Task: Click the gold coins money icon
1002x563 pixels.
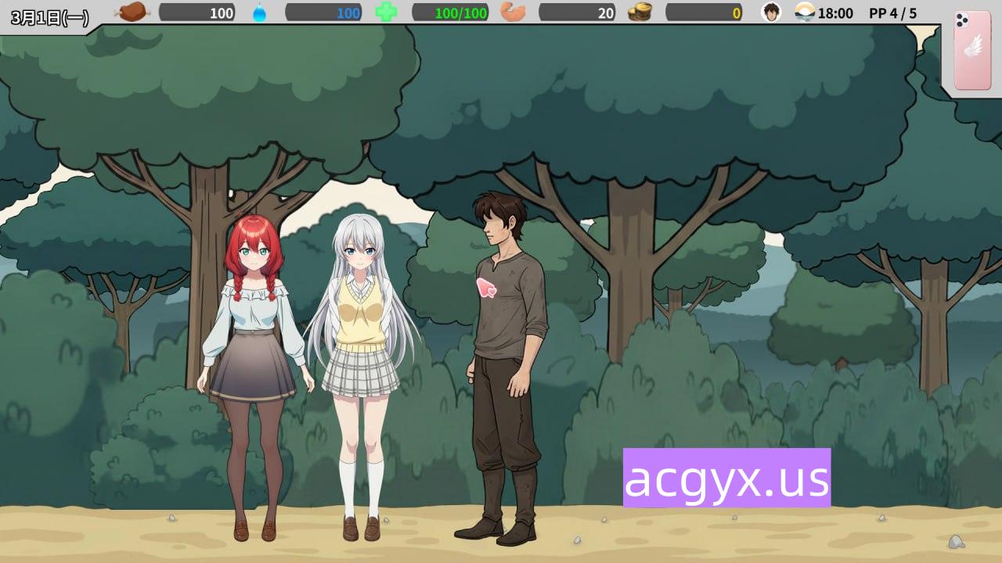Action: 640,13
